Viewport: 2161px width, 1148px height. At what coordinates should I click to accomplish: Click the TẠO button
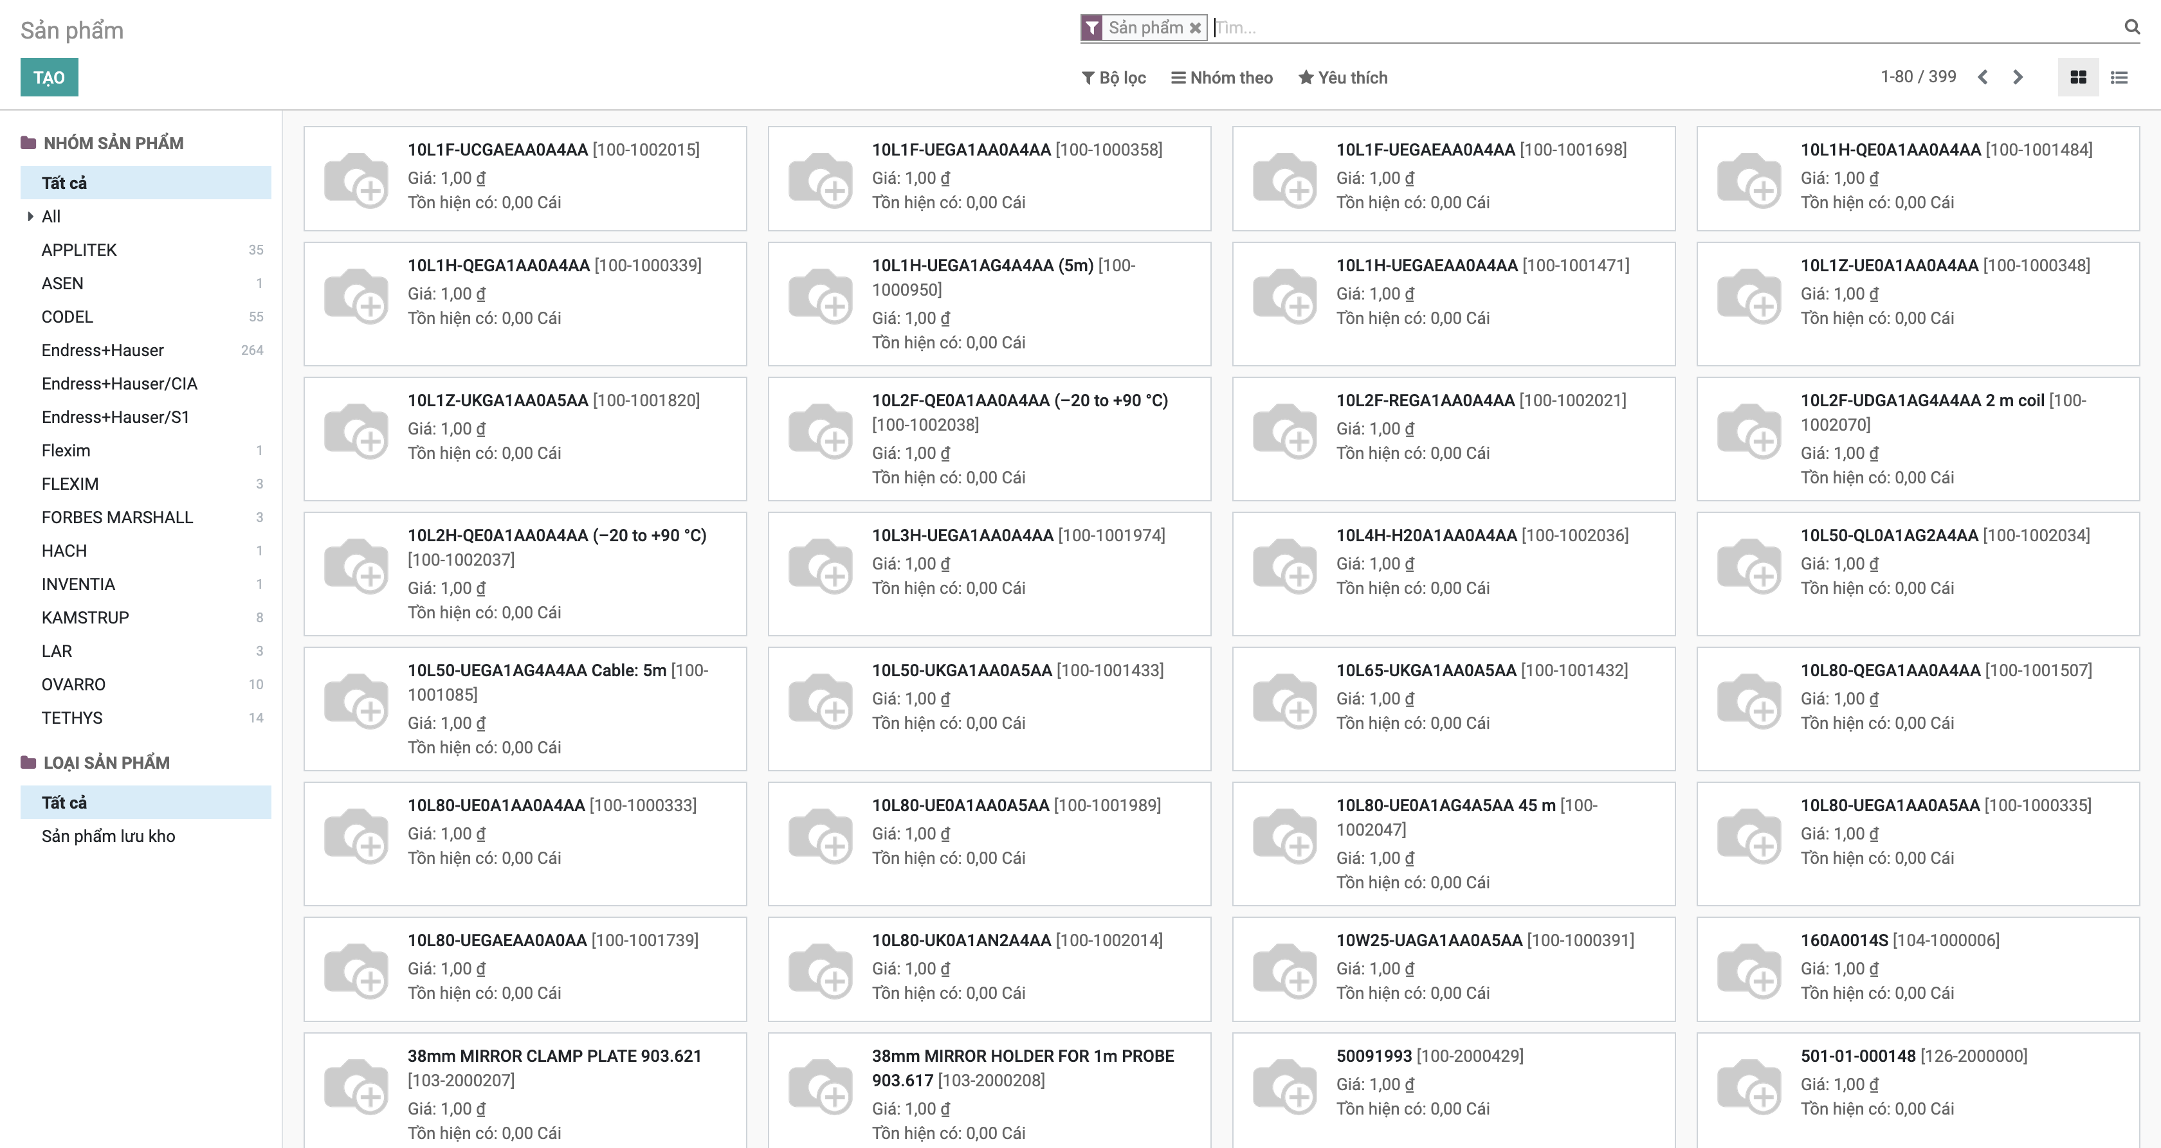pyautogui.click(x=49, y=77)
